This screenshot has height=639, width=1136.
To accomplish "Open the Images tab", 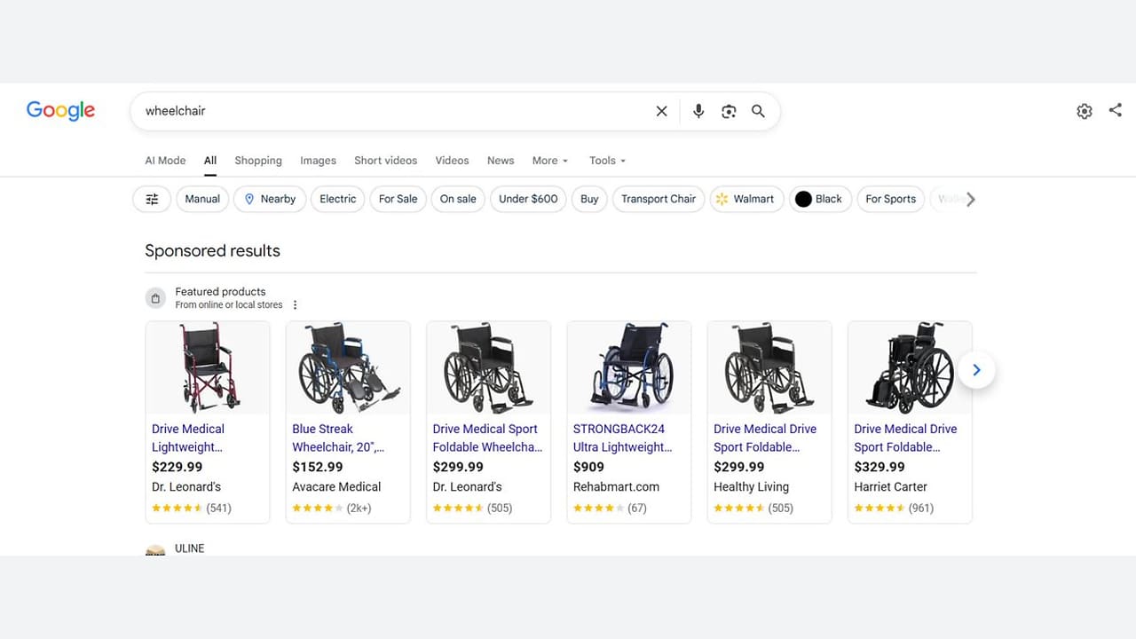I will coord(318,161).
